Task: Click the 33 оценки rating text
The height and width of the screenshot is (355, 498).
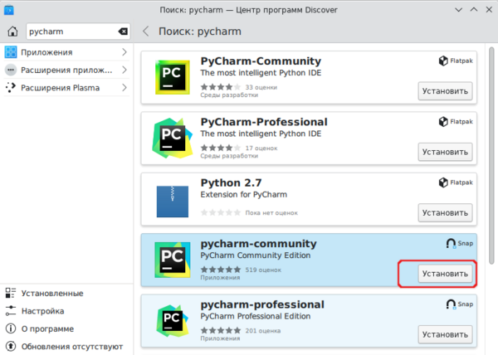Action: point(261,87)
